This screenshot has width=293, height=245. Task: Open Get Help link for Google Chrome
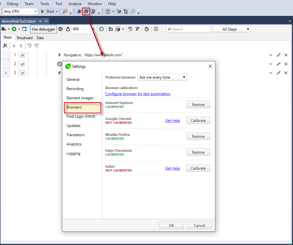[x=172, y=121]
